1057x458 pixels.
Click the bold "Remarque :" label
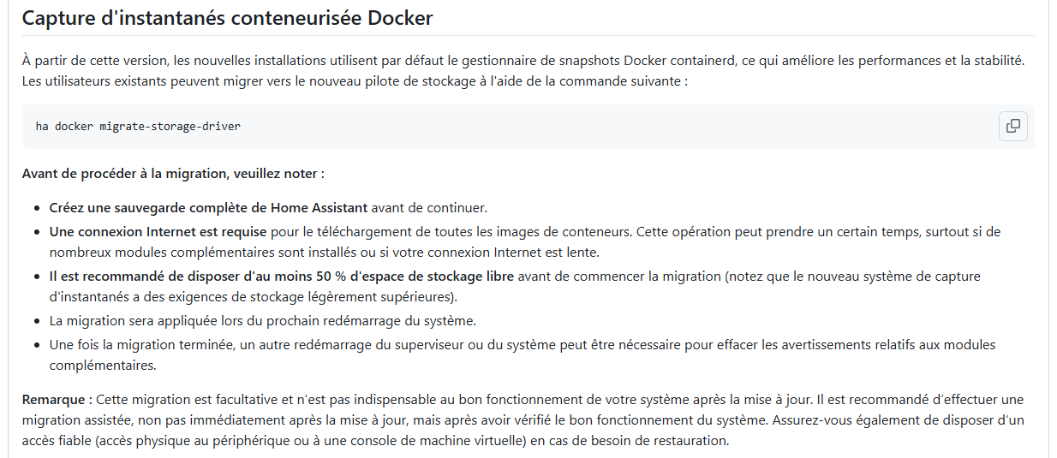coord(57,400)
